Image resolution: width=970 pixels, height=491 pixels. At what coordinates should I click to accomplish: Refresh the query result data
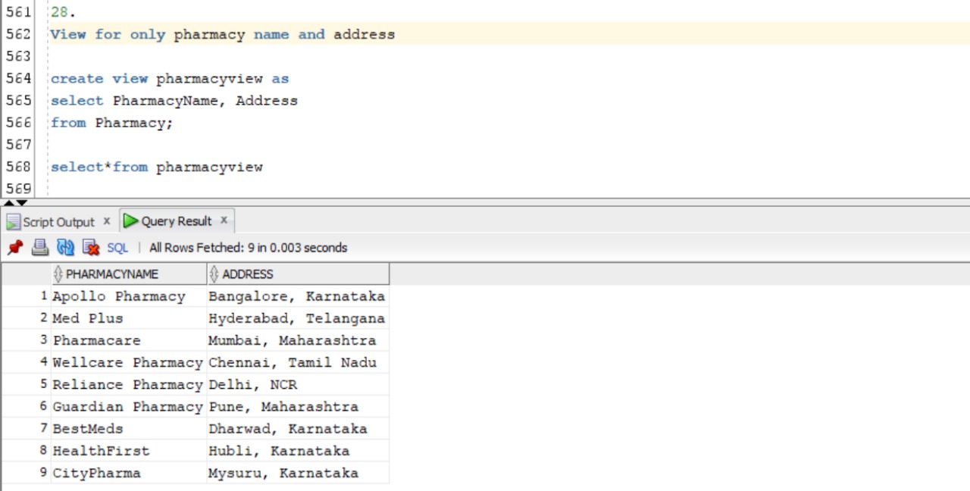point(65,247)
